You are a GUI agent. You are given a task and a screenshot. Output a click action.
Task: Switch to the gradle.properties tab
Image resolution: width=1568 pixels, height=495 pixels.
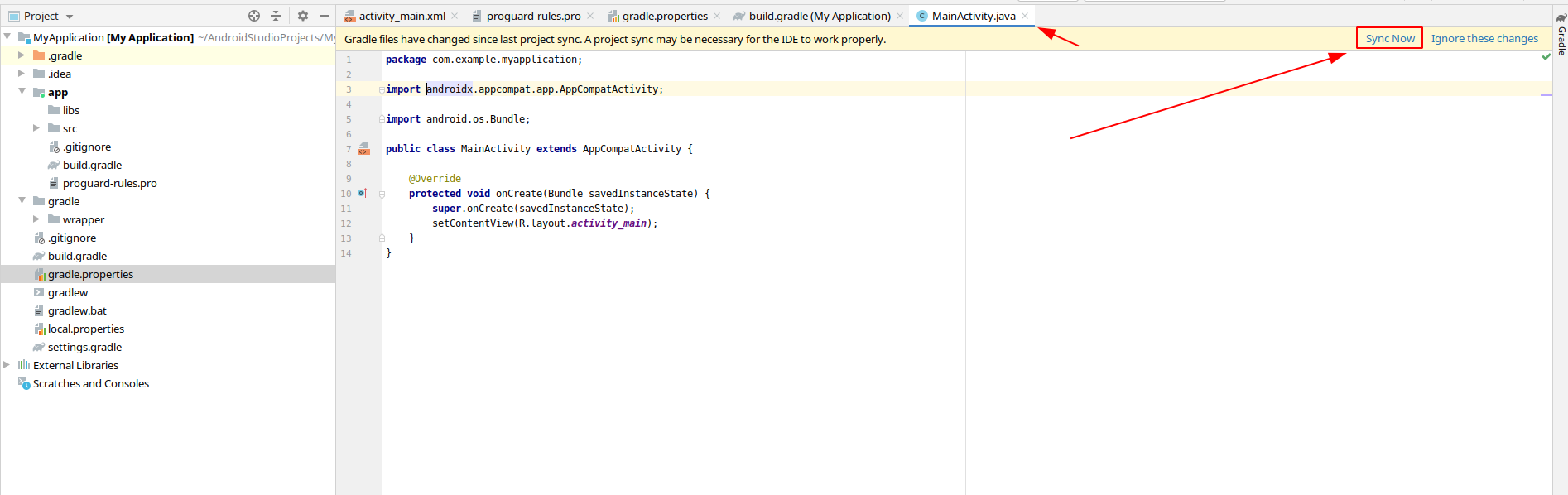click(x=664, y=16)
